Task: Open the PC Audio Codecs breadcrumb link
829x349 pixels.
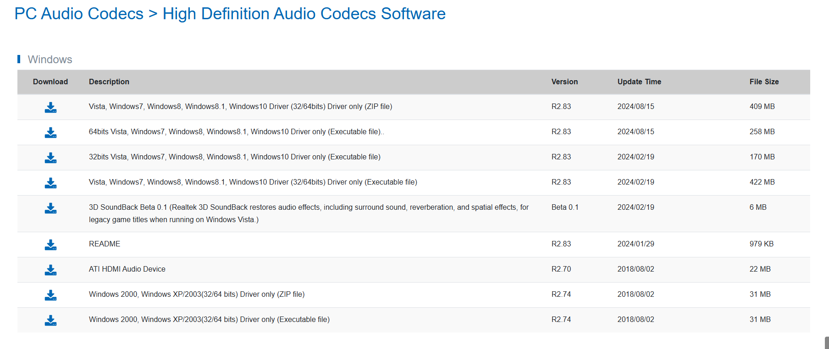Action: click(79, 14)
